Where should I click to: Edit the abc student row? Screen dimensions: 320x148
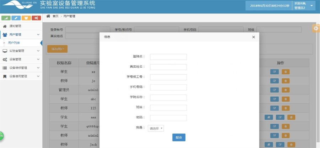coord(274,99)
